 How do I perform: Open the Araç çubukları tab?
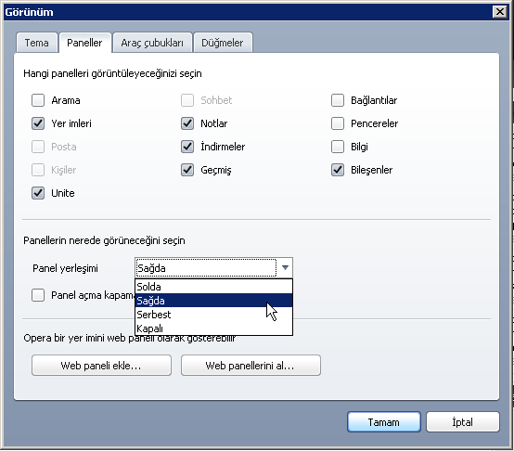click(152, 43)
